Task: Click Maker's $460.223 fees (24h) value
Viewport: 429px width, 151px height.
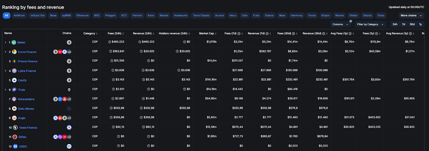Action: point(118,42)
